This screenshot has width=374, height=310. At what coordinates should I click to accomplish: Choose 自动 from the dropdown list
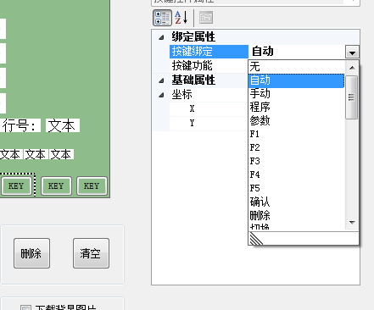pos(297,80)
